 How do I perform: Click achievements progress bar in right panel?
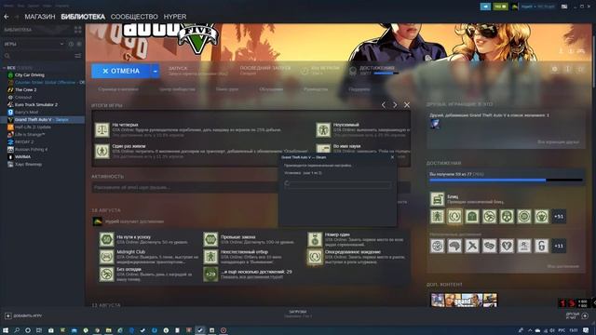pyautogui.click(x=506, y=180)
